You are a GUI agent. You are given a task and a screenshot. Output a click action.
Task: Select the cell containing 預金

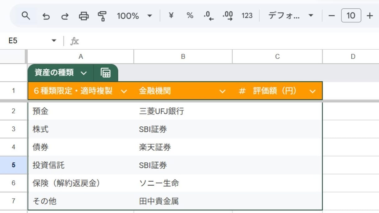pyautogui.click(x=81, y=111)
